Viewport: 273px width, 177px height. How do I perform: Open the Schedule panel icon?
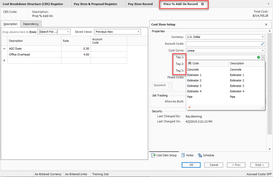200,155
